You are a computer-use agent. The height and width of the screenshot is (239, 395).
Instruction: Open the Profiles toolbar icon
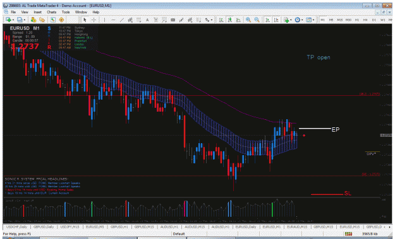(20, 20)
